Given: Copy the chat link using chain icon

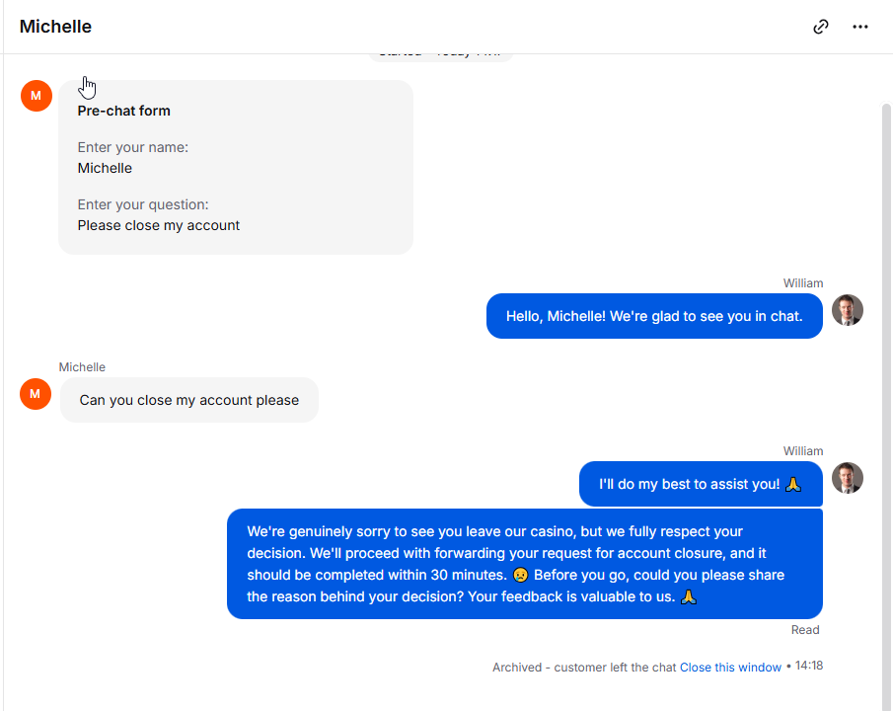Looking at the screenshot, I should pos(820,27).
